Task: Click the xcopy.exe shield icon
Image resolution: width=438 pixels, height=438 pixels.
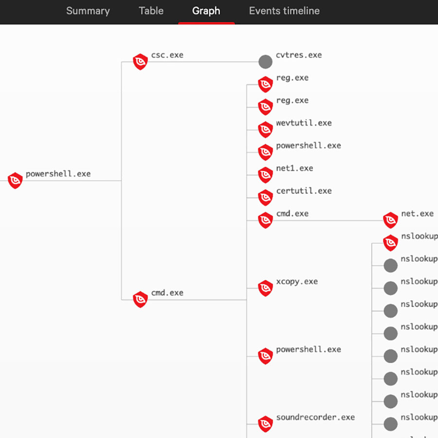Action: pos(265,288)
